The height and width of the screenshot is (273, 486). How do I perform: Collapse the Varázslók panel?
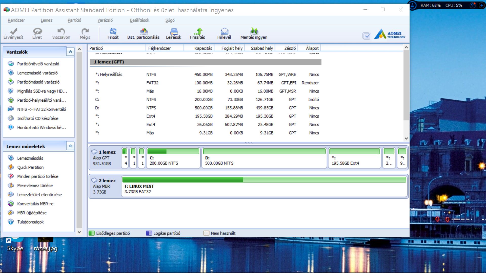click(x=70, y=52)
